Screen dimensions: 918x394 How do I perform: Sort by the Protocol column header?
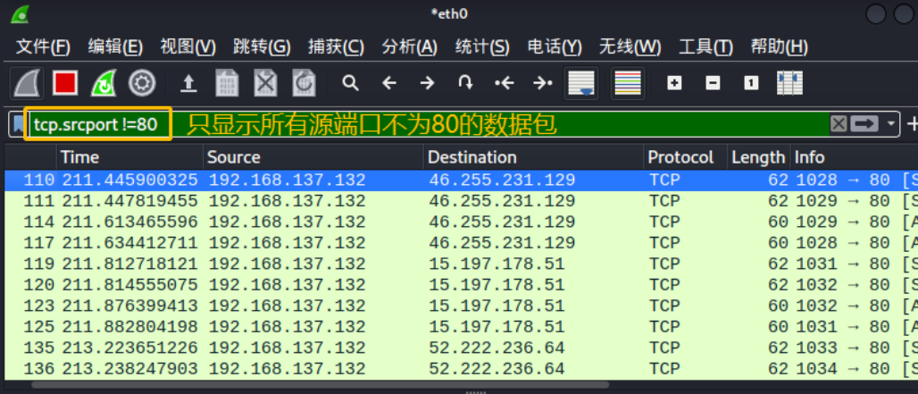pos(686,157)
